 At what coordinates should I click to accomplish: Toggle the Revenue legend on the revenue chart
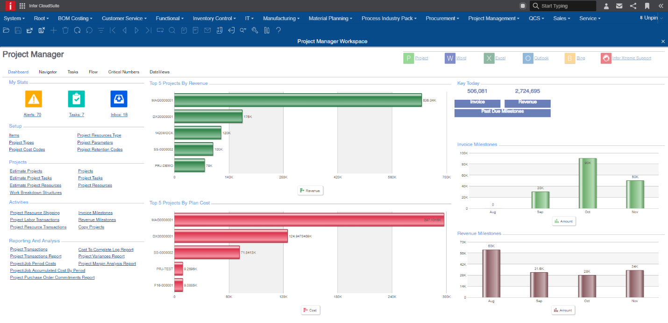point(310,190)
